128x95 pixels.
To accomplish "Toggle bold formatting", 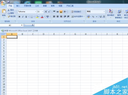I will pyautogui.click(x=19, y=17).
